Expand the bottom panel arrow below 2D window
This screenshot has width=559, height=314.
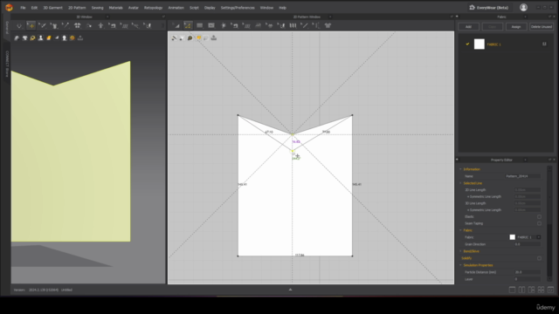(x=290, y=290)
